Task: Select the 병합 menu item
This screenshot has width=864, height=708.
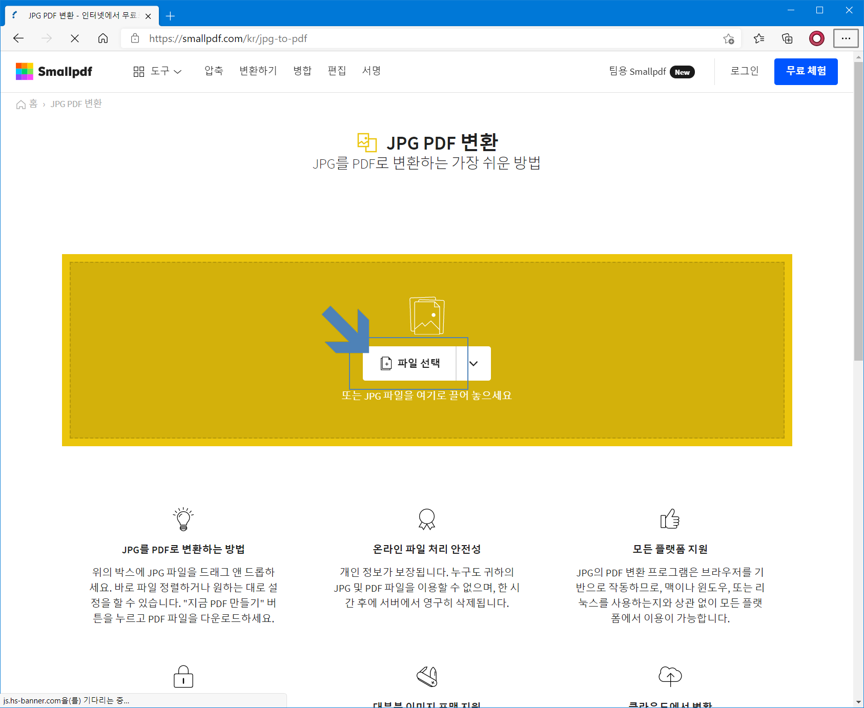Action: (x=302, y=71)
